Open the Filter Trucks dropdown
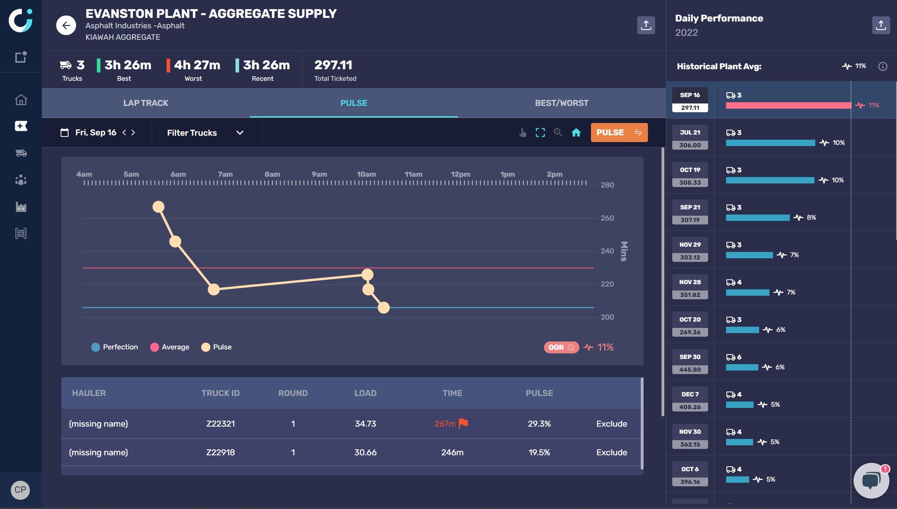This screenshot has width=897, height=509. [x=206, y=133]
